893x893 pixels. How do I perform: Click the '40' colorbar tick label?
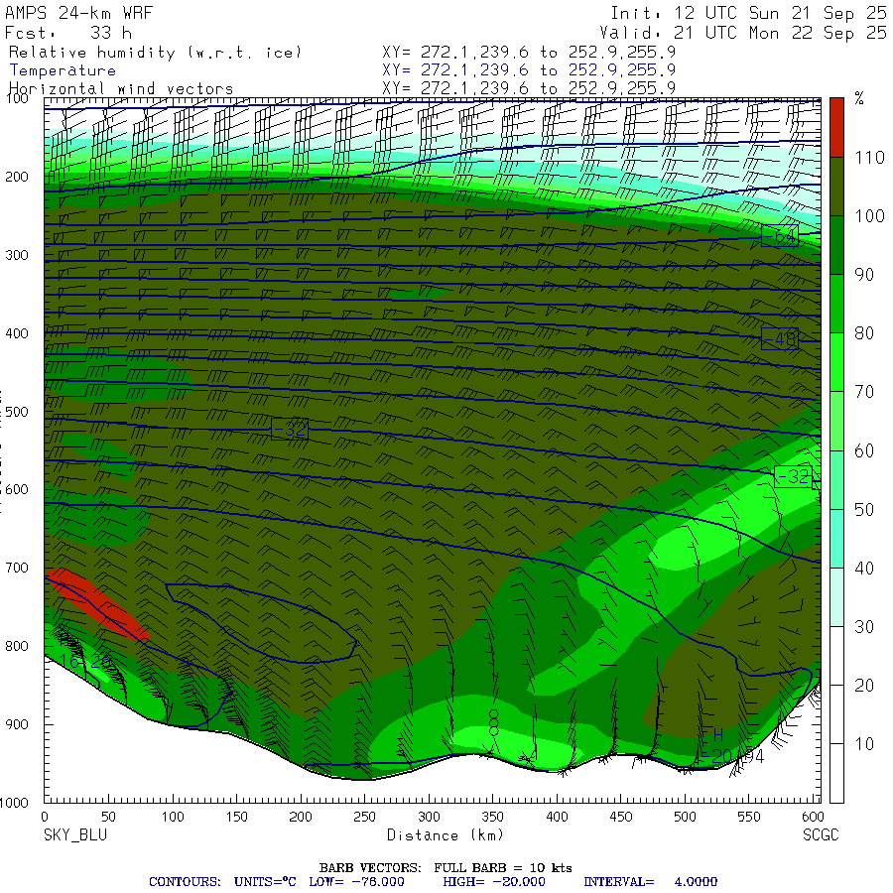pos(864,568)
